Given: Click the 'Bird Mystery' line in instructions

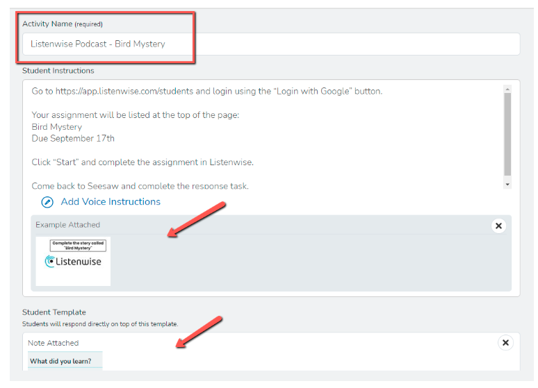Looking at the screenshot, I should click(x=56, y=127).
